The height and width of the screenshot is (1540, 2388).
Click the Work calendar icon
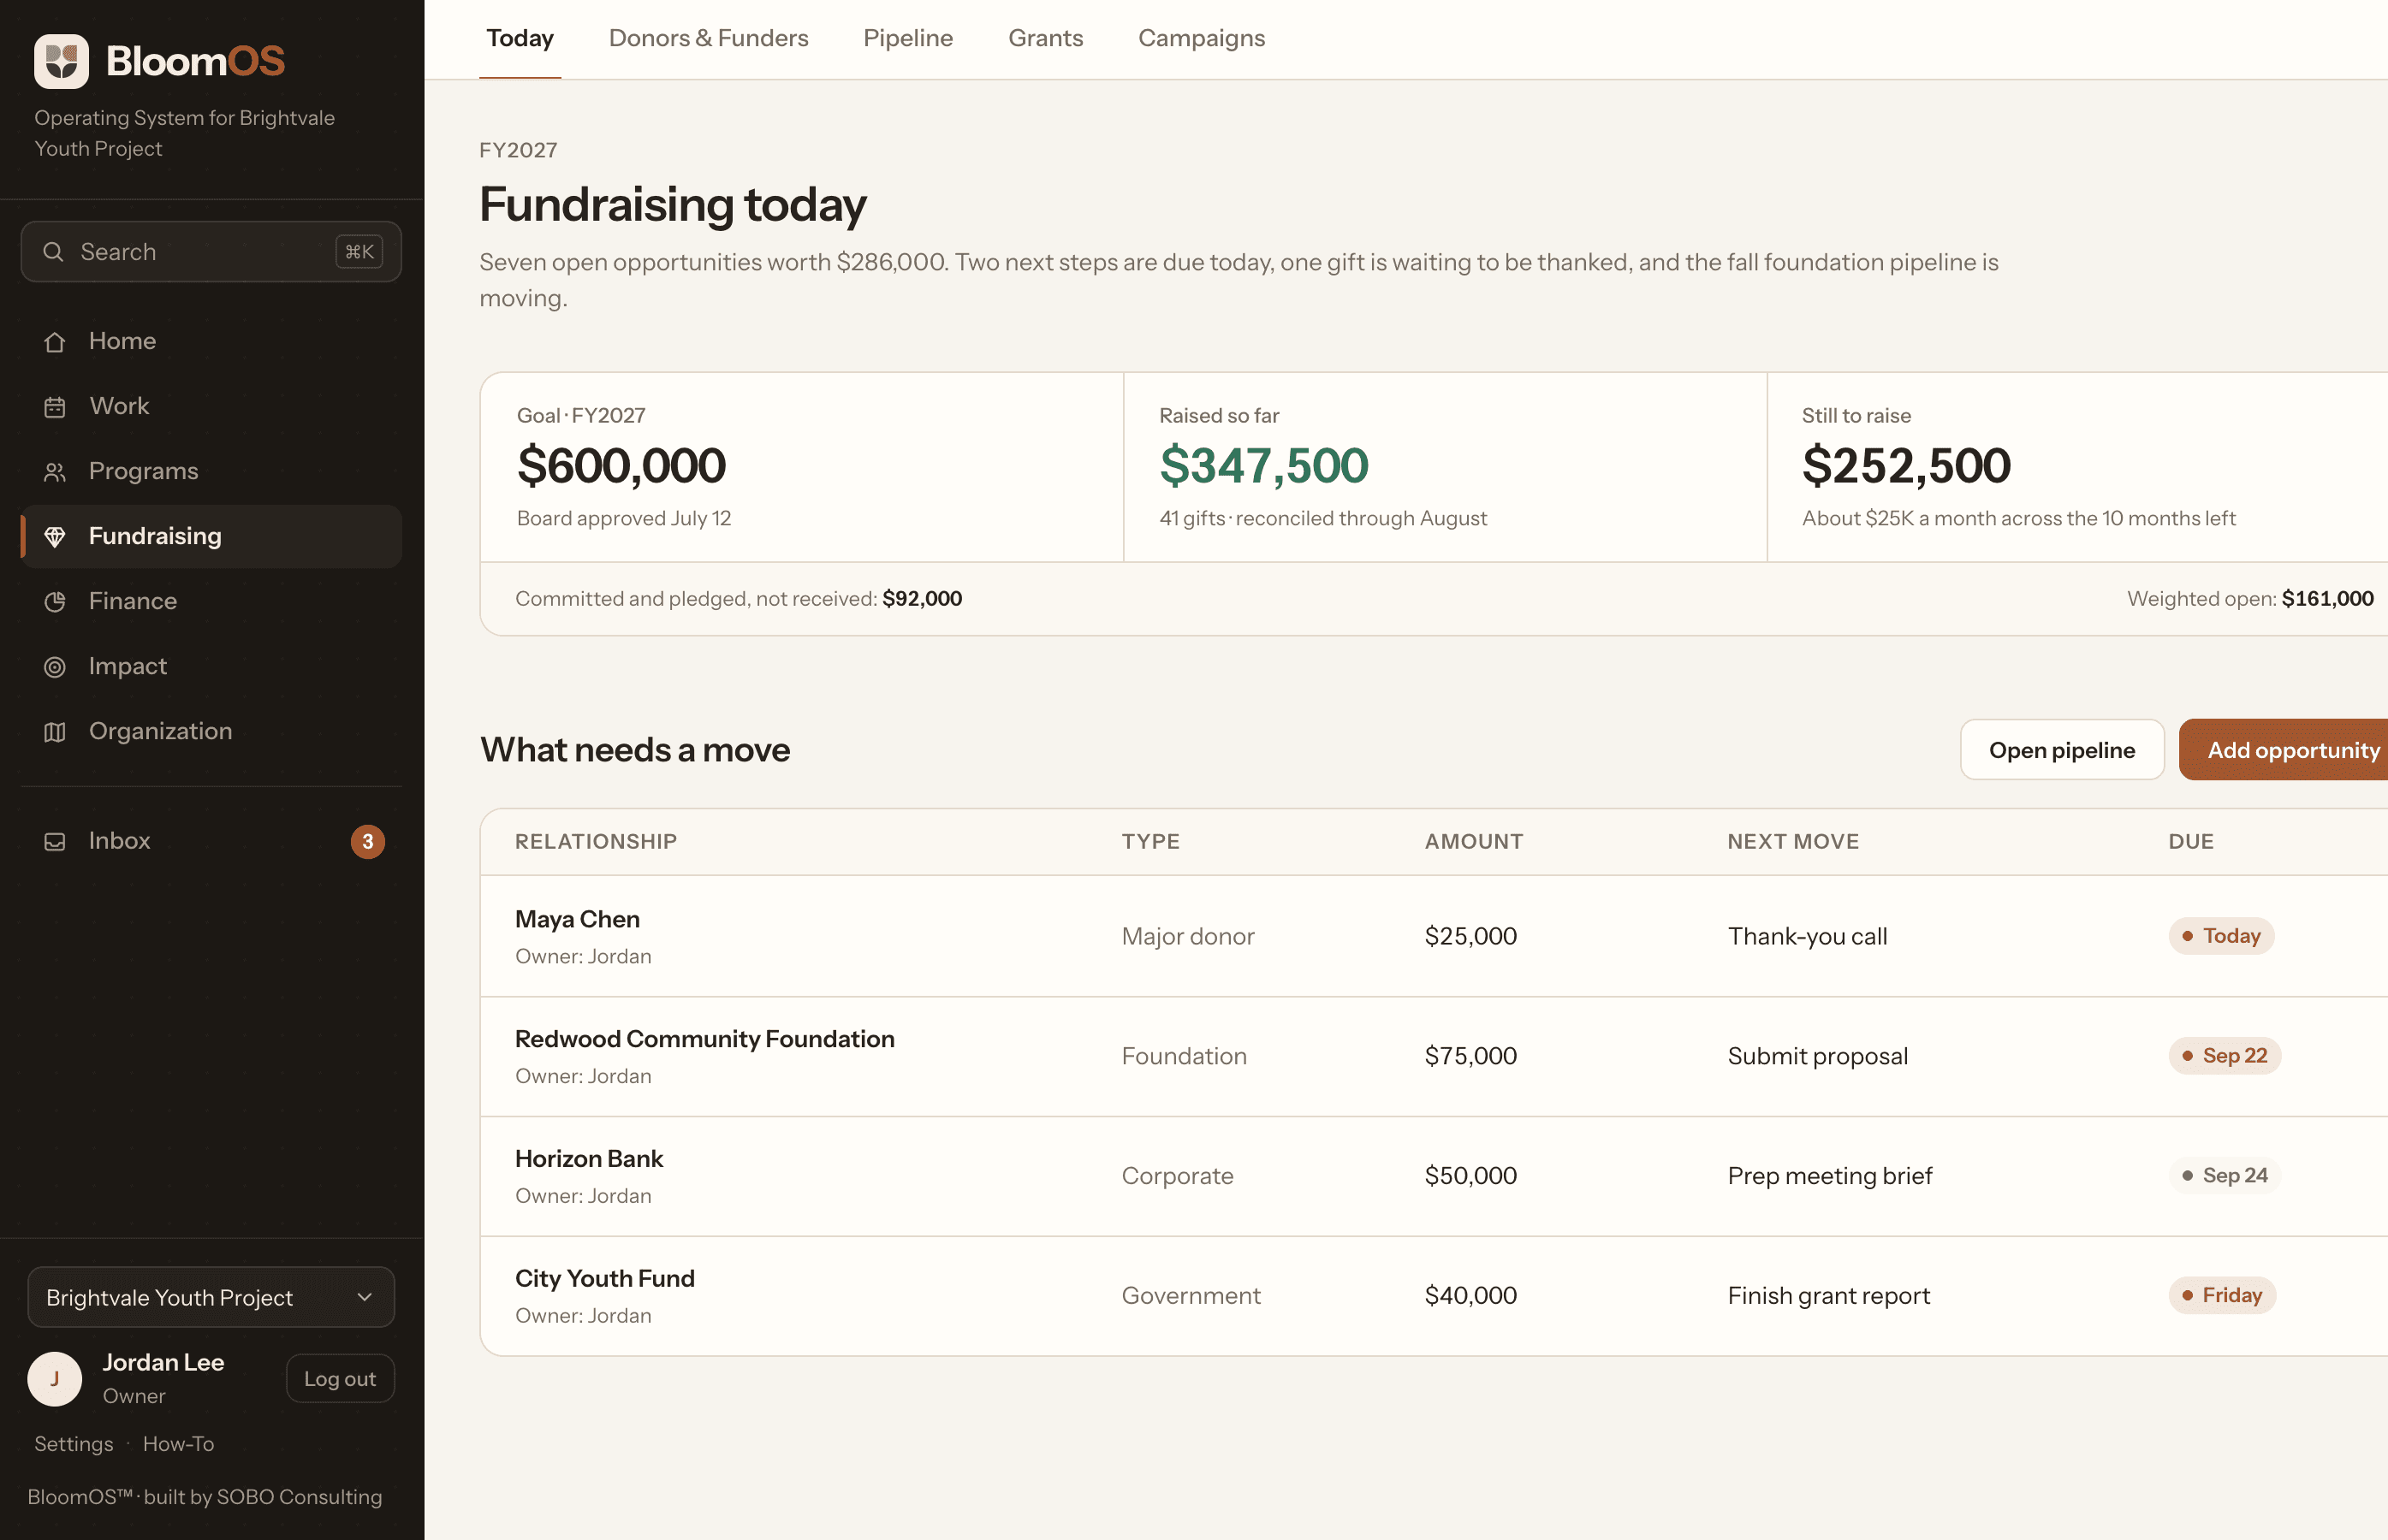(x=55, y=407)
